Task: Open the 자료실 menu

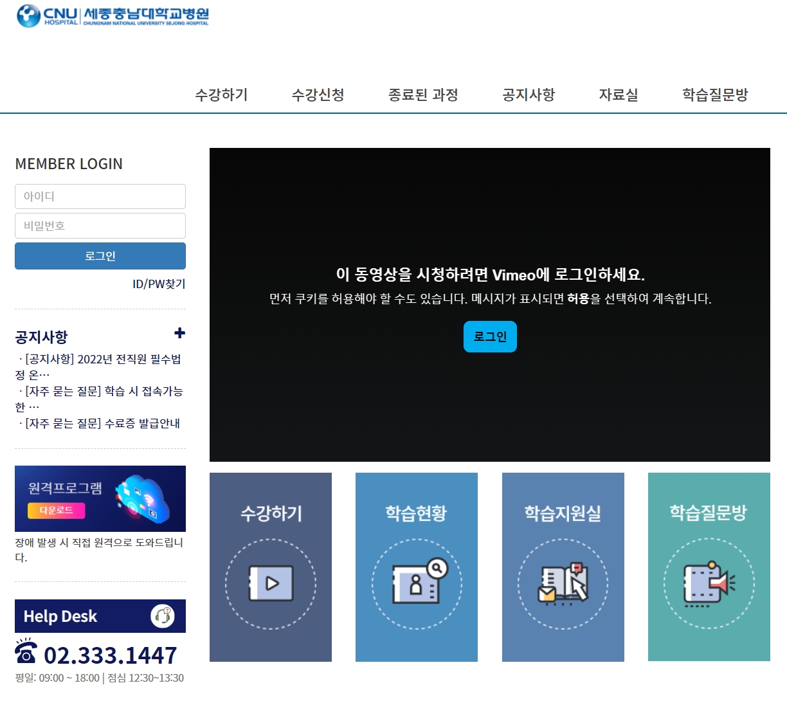Action: coord(619,95)
